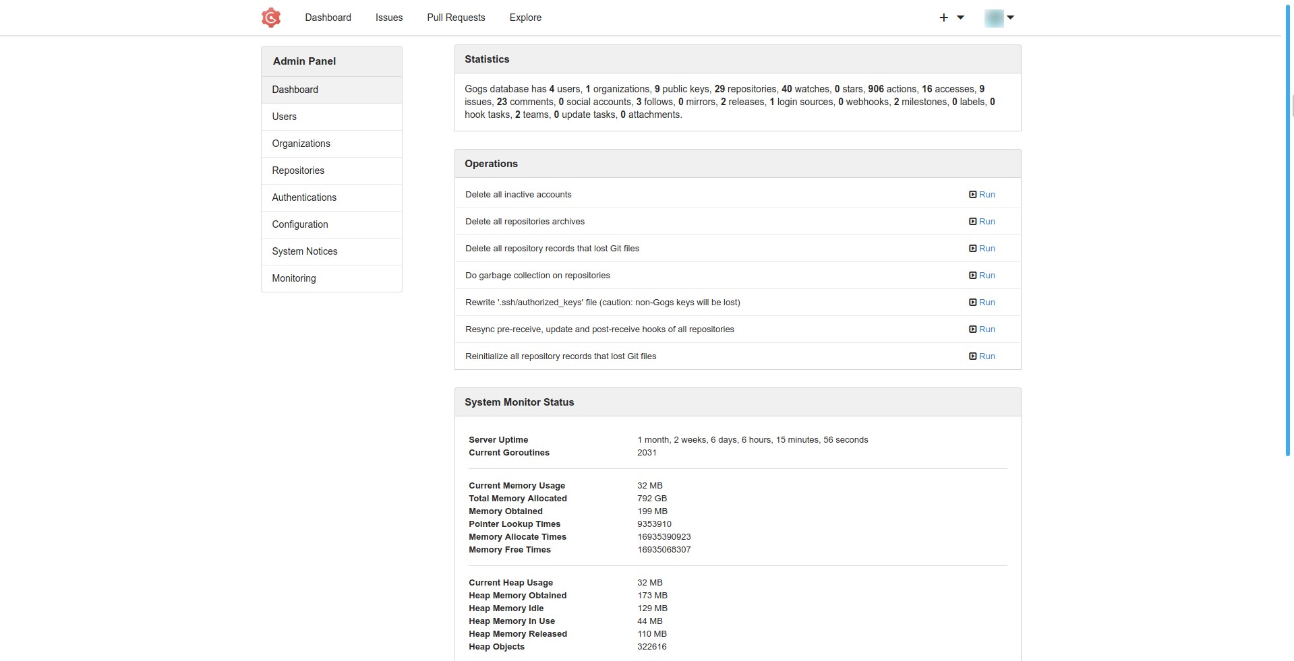Go to Pull Requests page
This screenshot has height=661, width=1294.
(x=456, y=18)
